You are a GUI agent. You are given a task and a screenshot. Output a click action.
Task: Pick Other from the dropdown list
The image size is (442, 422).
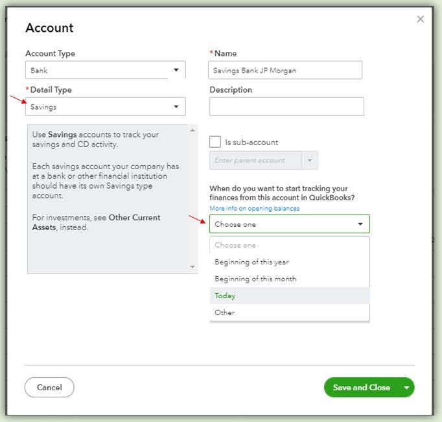[224, 312]
